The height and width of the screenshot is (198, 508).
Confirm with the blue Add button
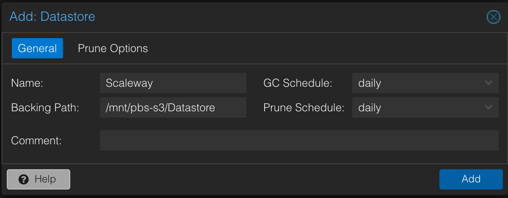pos(471,179)
